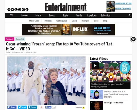
Task: Play the Must List featured video
Action: [95, 65]
